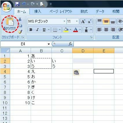The height and width of the screenshot is (123, 123).
Task: Click the Format Painter brush icon
Action: [x=20, y=32]
